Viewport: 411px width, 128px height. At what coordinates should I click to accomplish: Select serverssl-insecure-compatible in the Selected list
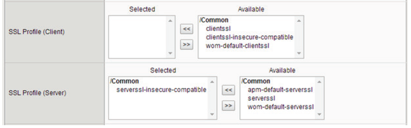[162, 90]
